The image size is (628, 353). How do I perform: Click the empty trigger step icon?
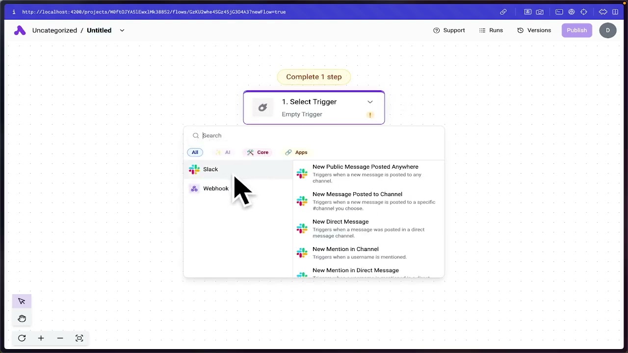[262, 108]
